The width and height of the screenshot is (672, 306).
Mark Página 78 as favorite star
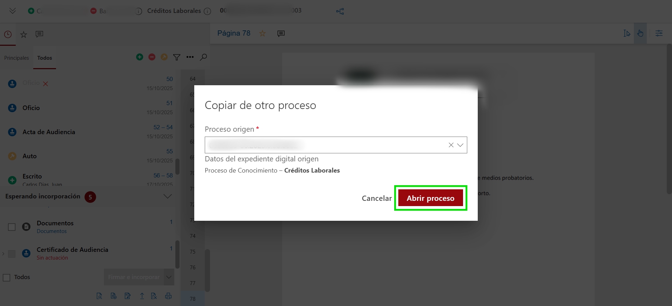coord(262,33)
